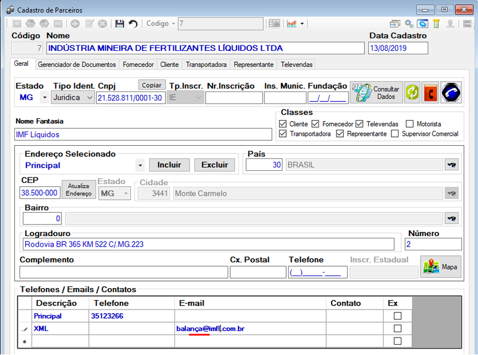Click the CEP input field
The width and height of the screenshot is (478, 355).
[x=39, y=193]
